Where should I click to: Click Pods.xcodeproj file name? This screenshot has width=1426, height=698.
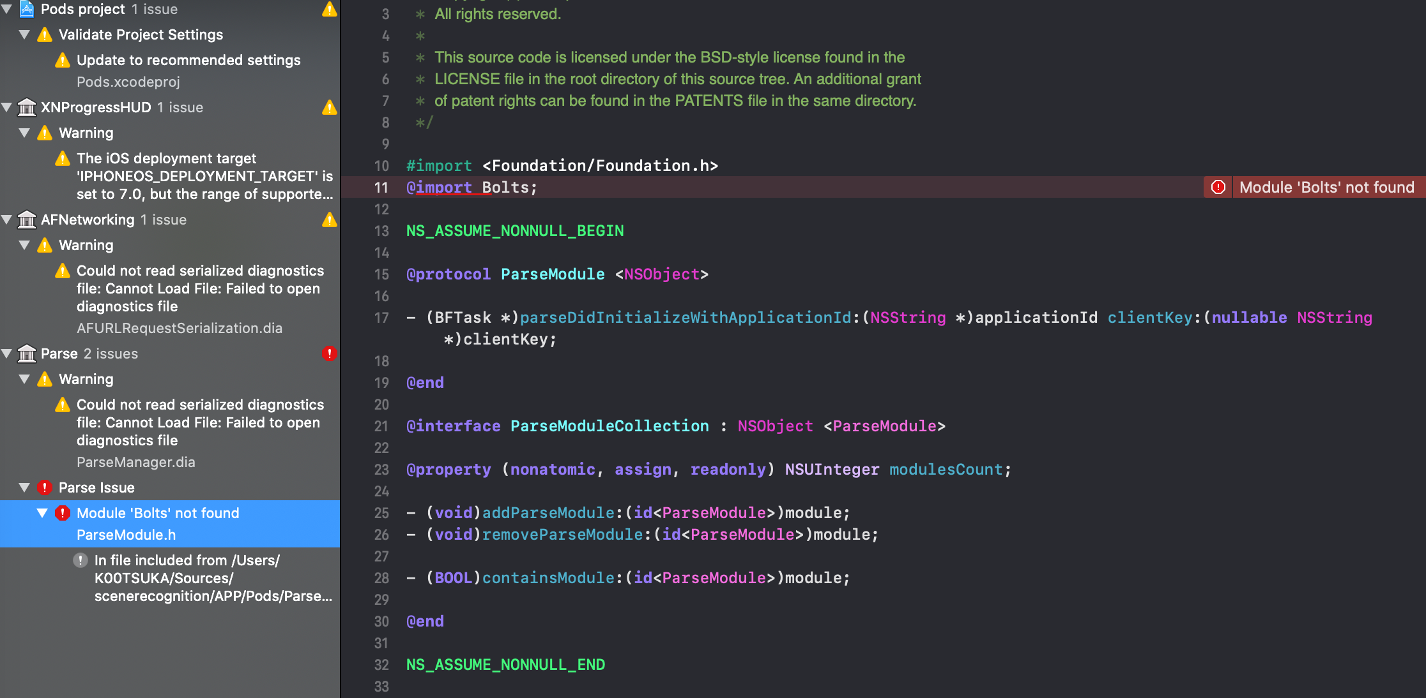tap(128, 82)
